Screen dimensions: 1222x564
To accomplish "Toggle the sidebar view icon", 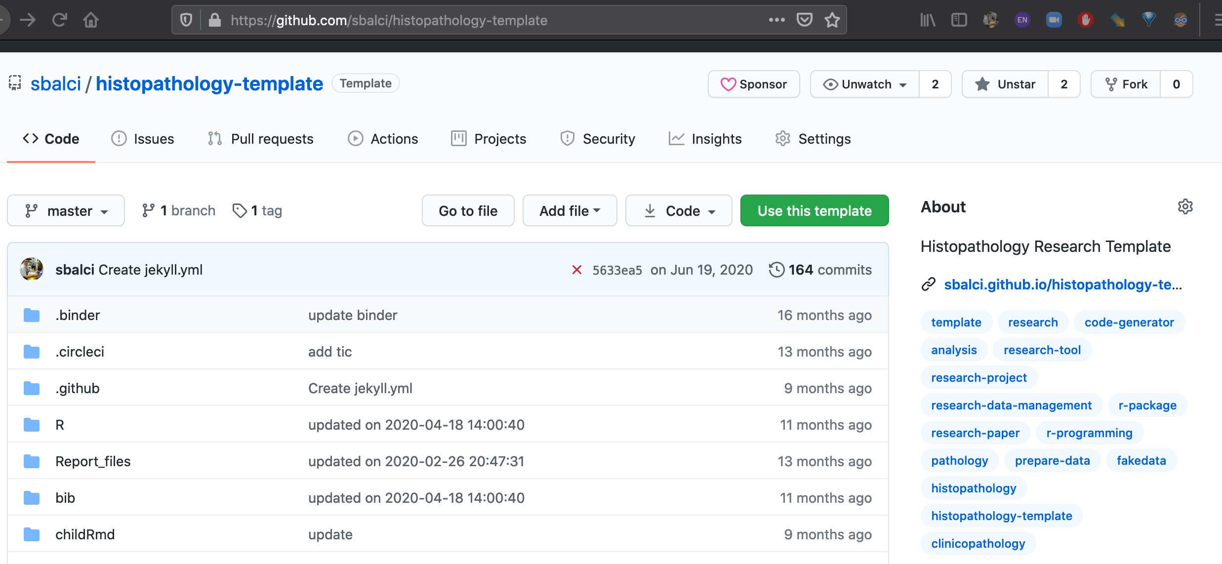I will tap(959, 20).
